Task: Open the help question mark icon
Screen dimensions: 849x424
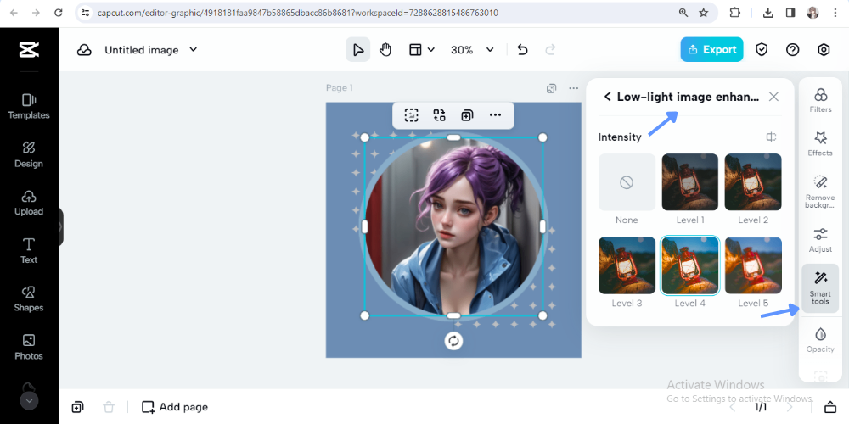Action: click(x=793, y=50)
